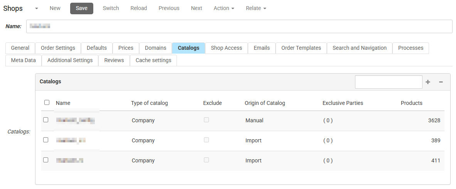This screenshot has width=456, height=189.
Task: Tick the checkbox for the 411-product catalog
Action: (x=46, y=160)
